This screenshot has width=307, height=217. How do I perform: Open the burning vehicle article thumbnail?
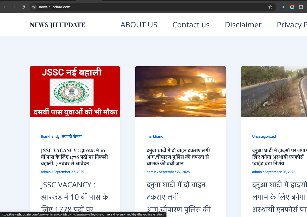[x=181, y=92]
